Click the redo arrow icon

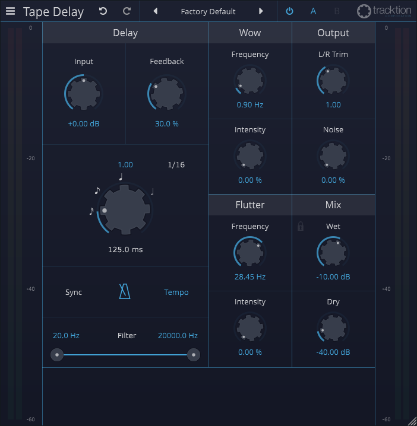pyautogui.click(x=127, y=11)
